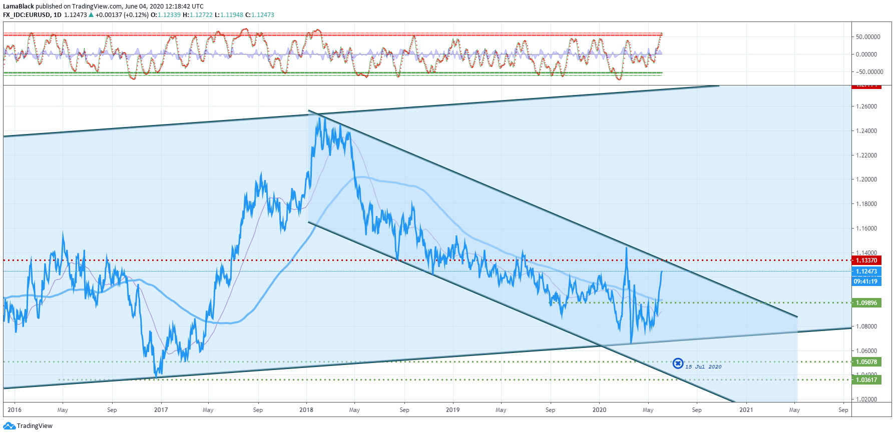This screenshot has height=435, width=895.
Task: Click the LamaBlack author name
Action: click(19, 6)
